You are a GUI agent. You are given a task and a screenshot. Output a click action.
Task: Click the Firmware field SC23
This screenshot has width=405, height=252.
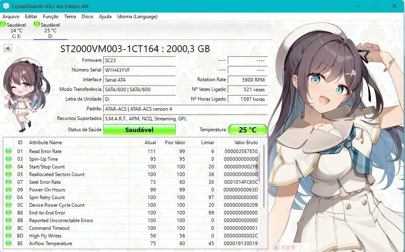[139, 61]
